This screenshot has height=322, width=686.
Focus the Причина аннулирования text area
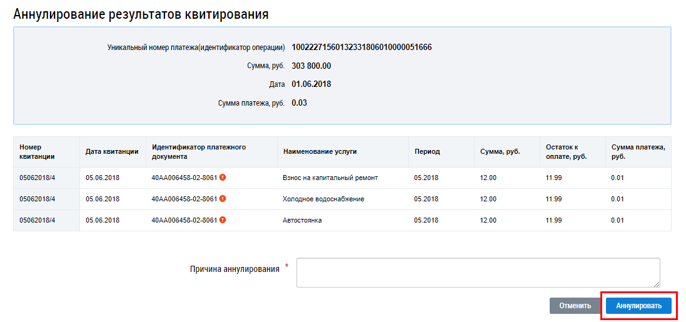tap(478, 273)
